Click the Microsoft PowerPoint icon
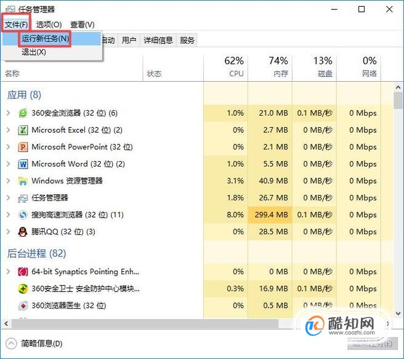 coord(23,147)
